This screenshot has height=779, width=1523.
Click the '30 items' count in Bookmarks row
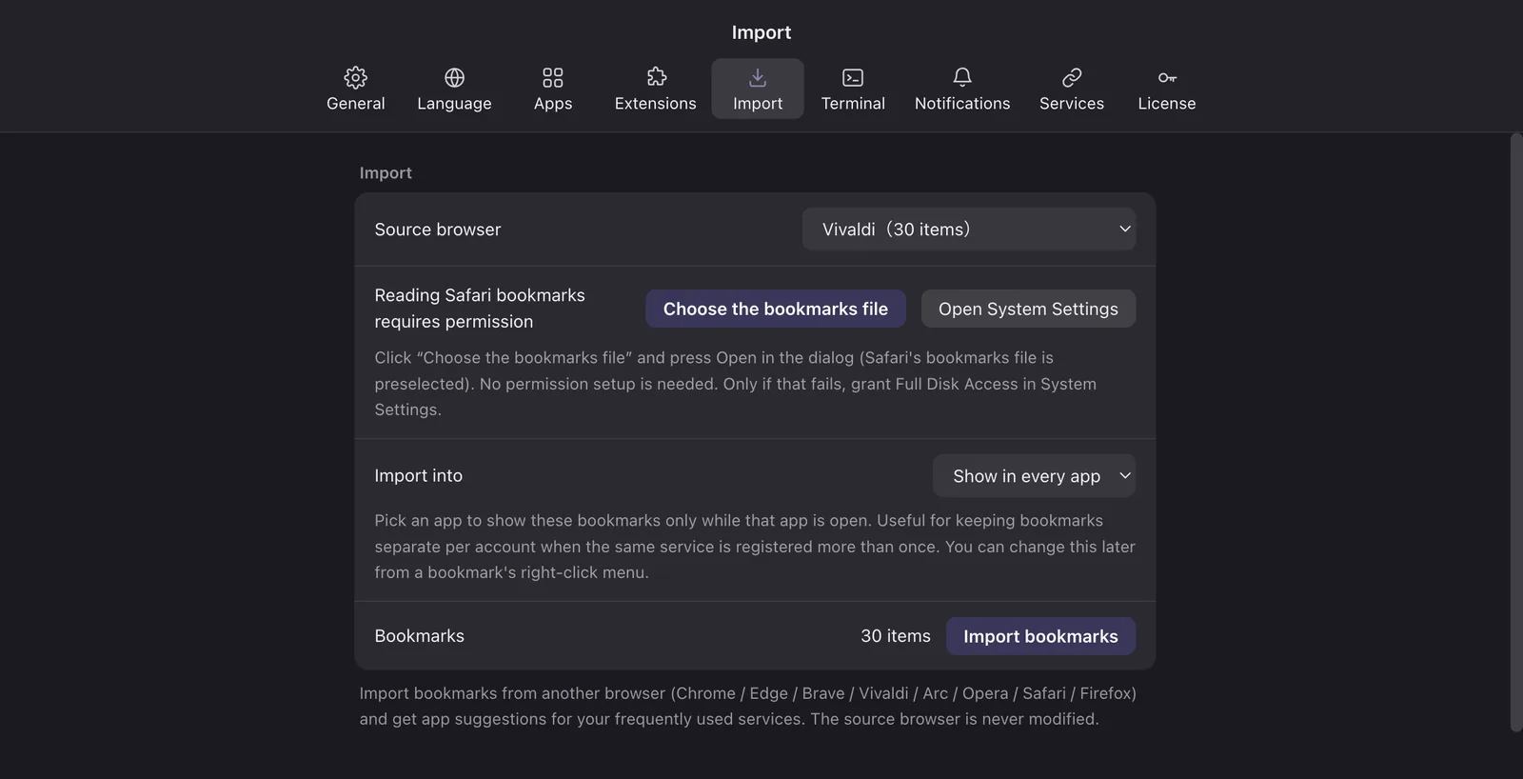pos(896,636)
